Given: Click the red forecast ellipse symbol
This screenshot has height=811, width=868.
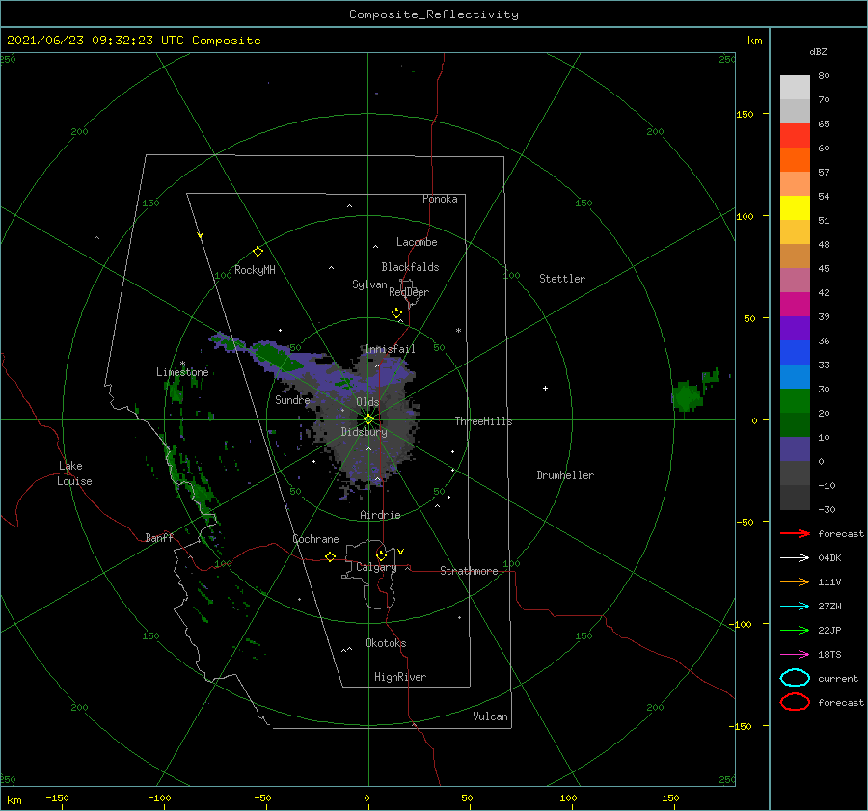Looking at the screenshot, I should pyautogui.click(x=795, y=702).
